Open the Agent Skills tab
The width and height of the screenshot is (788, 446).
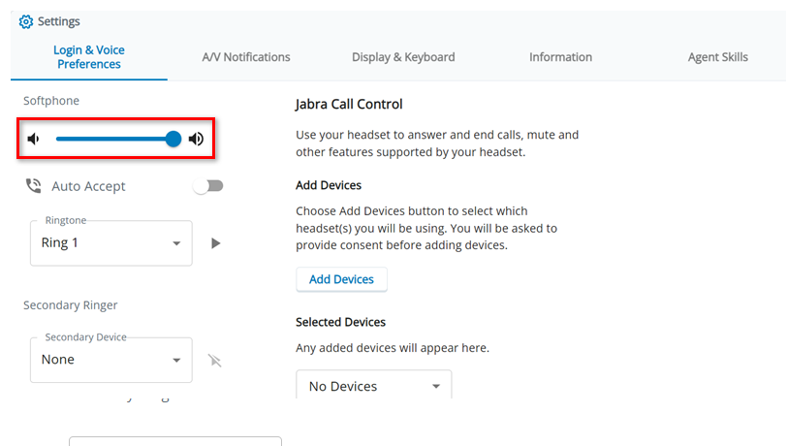click(717, 57)
